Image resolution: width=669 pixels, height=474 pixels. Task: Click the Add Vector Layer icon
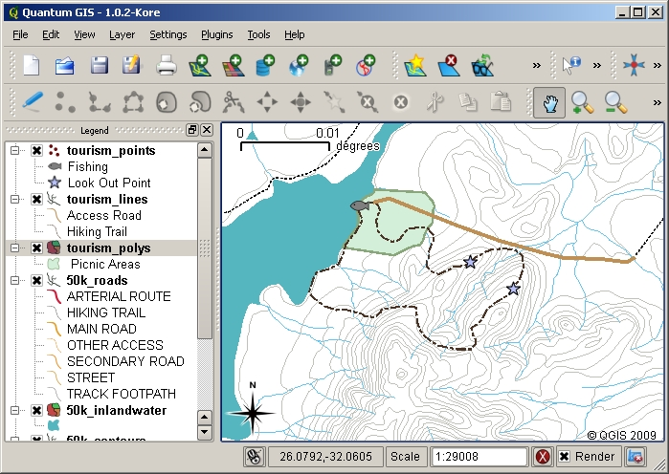200,66
